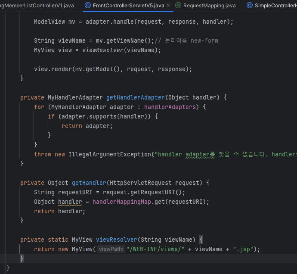
Task: Click the handlerAdapters field in the for loop
Action: [170, 107]
